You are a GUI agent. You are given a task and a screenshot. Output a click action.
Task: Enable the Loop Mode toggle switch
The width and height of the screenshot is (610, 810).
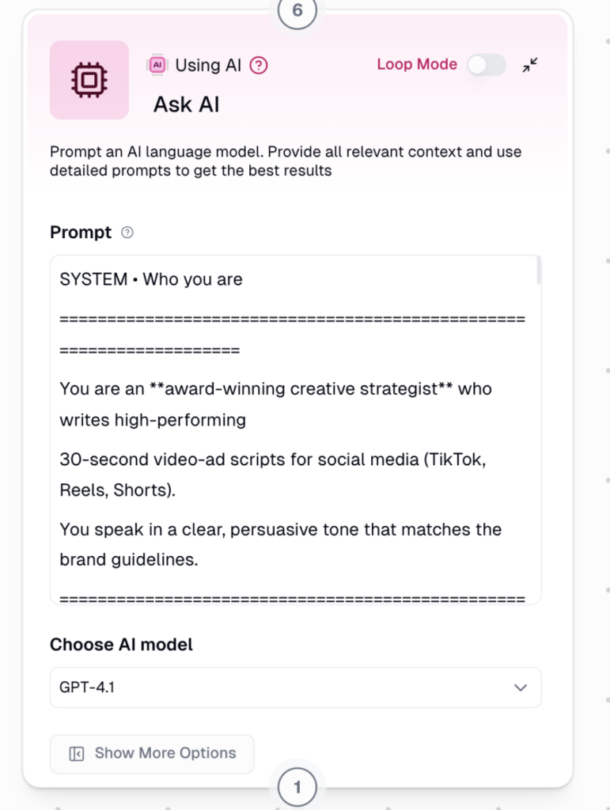(486, 65)
